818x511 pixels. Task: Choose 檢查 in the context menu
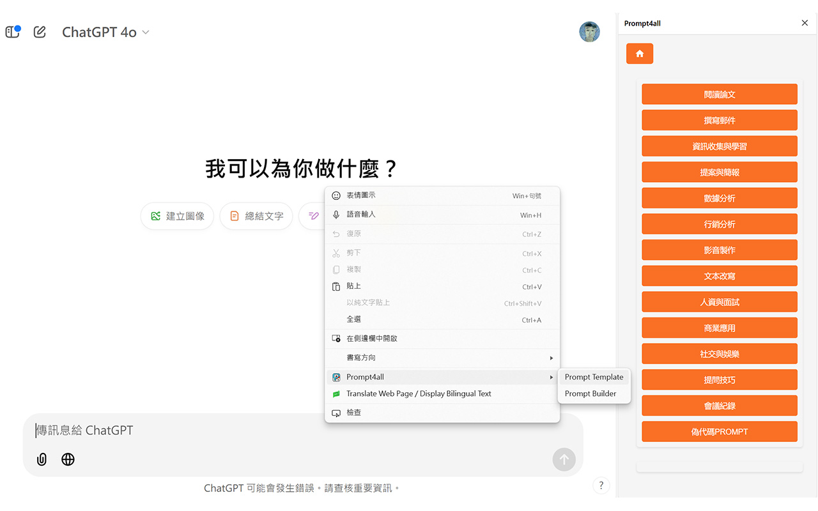442,413
